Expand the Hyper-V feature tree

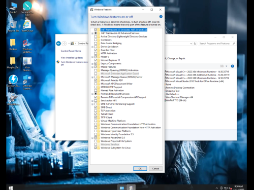pyautogui.click(x=92, y=57)
